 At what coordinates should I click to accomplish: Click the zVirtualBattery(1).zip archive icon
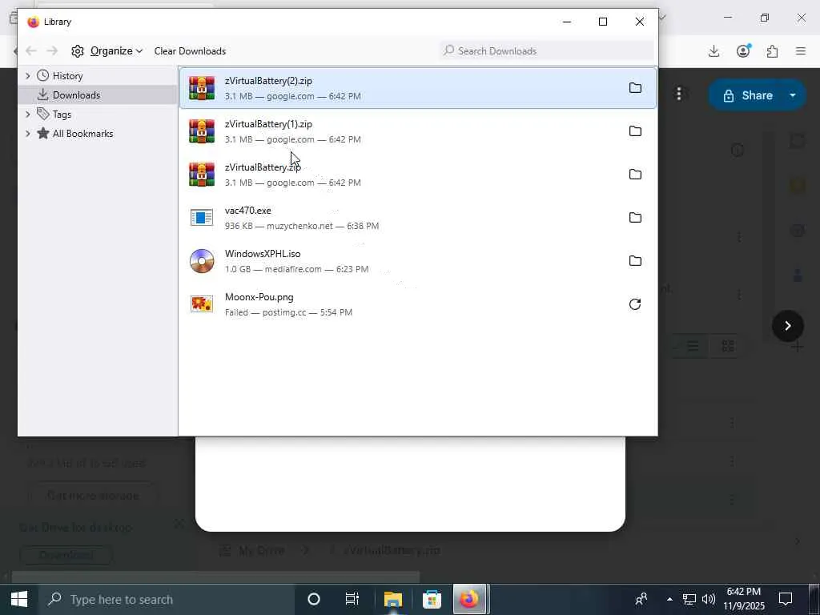[x=202, y=131]
